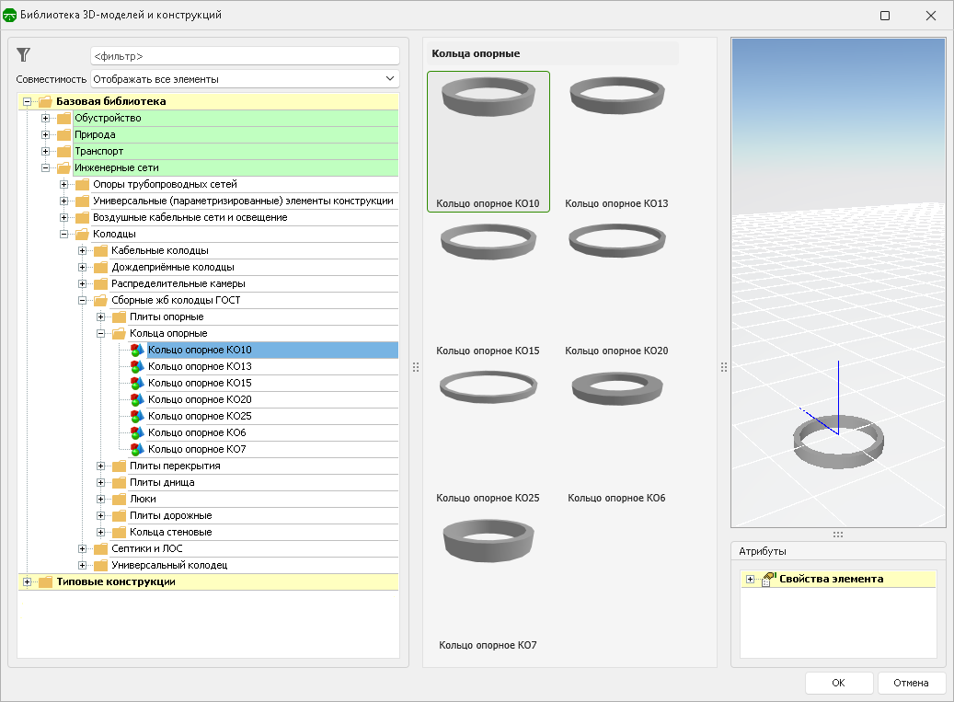Open the Совместимость dropdown list
Screen dimensions: 954x702
(245, 79)
